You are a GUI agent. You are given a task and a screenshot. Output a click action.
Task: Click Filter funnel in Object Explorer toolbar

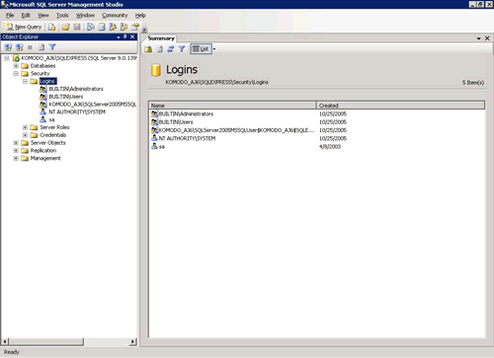point(52,47)
